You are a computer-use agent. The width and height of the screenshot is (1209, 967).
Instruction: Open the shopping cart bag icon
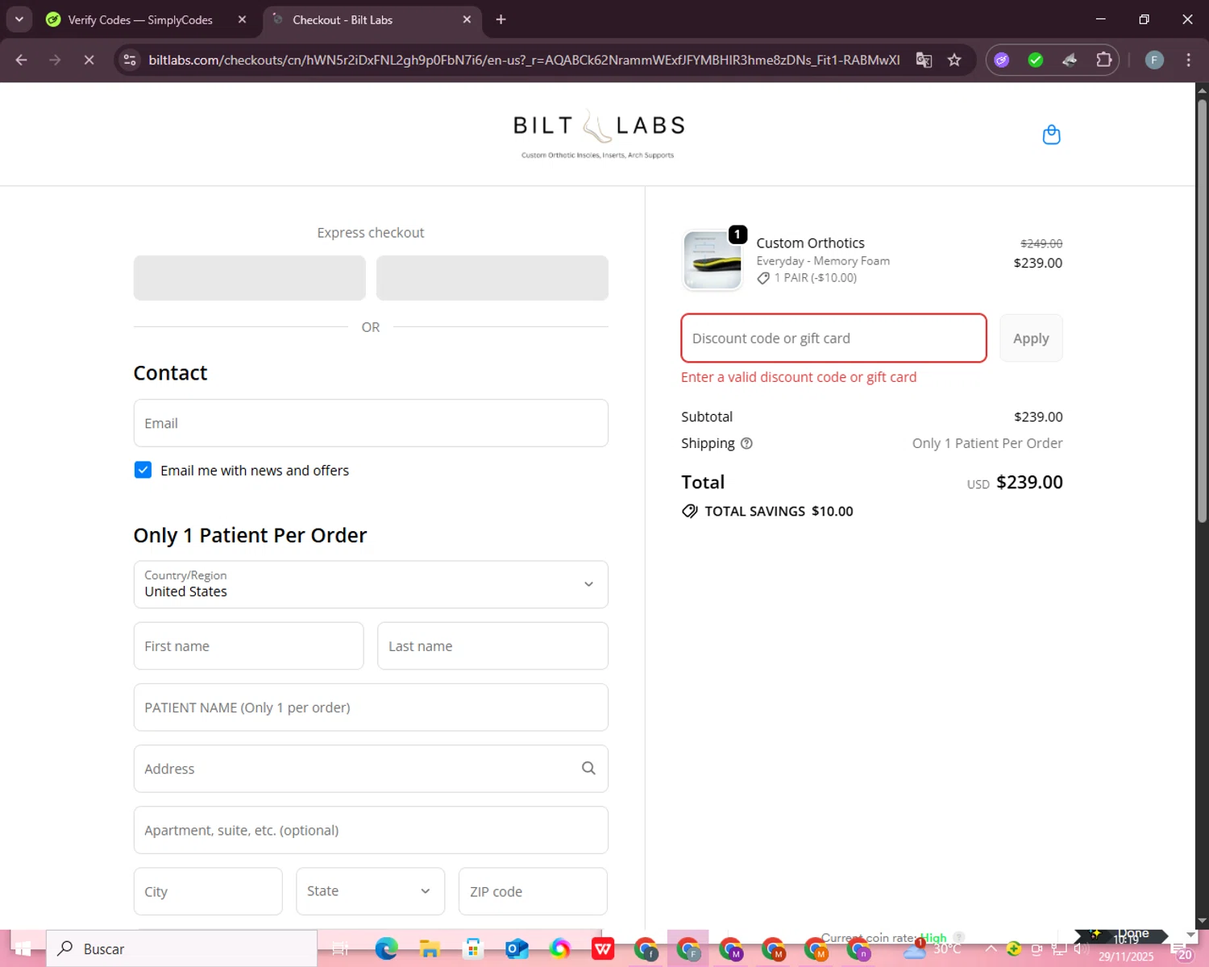(1051, 135)
